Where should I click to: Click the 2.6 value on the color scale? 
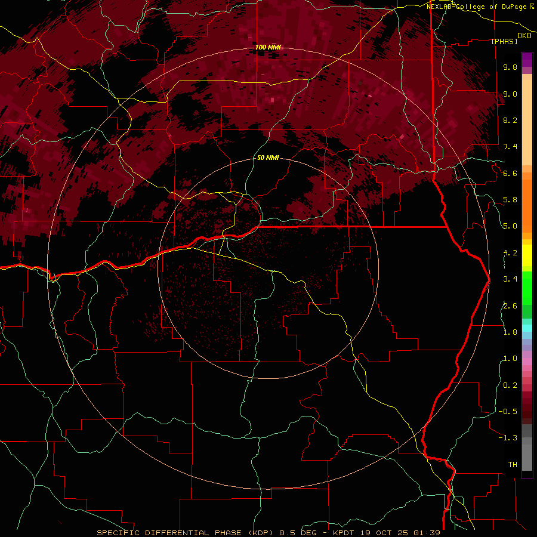[510, 306]
